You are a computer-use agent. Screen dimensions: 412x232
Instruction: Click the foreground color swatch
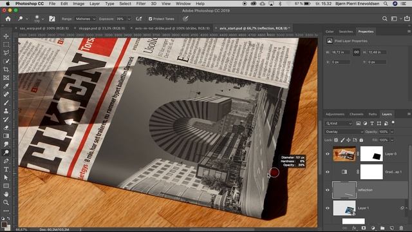coord(4,224)
